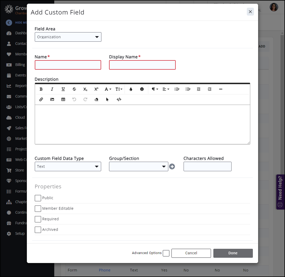Viewport: 285px width, 277px height.
Task: Redo edit in Description
Action: (85, 99)
